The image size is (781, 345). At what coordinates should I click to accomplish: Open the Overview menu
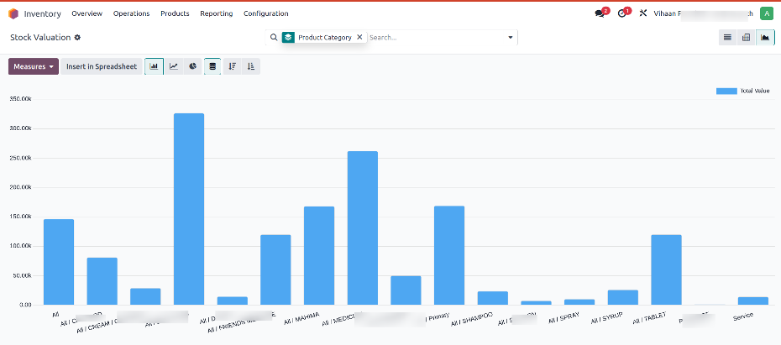87,13
